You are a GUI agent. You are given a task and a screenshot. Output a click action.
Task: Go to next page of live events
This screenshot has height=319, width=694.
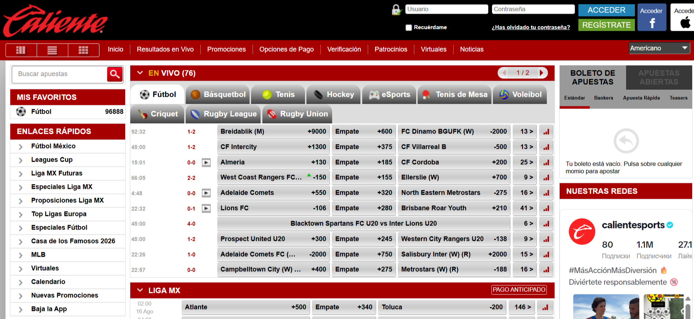coord(542,73)
